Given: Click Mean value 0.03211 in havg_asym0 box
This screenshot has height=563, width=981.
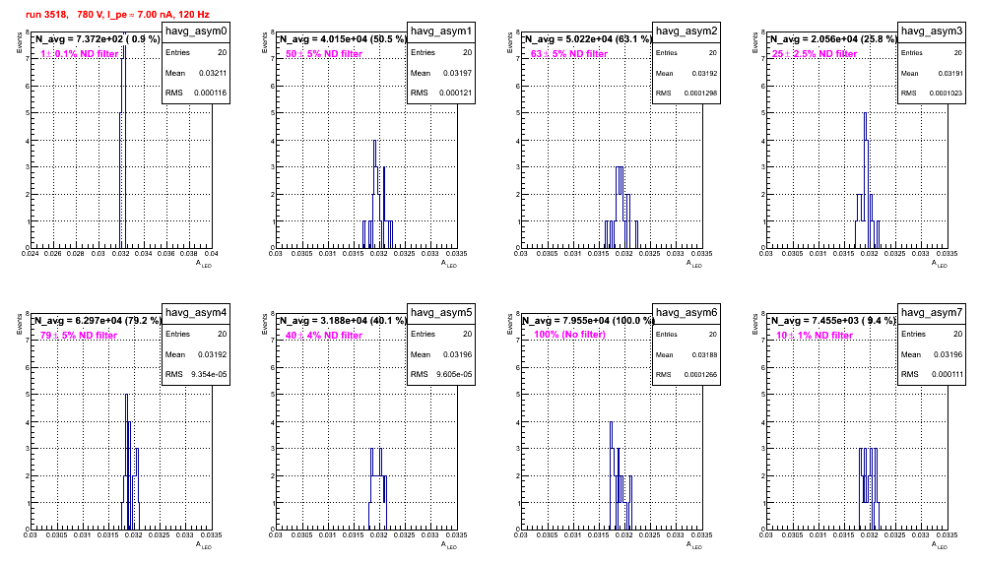Looking at the screenshot, I should coord(213,73).
